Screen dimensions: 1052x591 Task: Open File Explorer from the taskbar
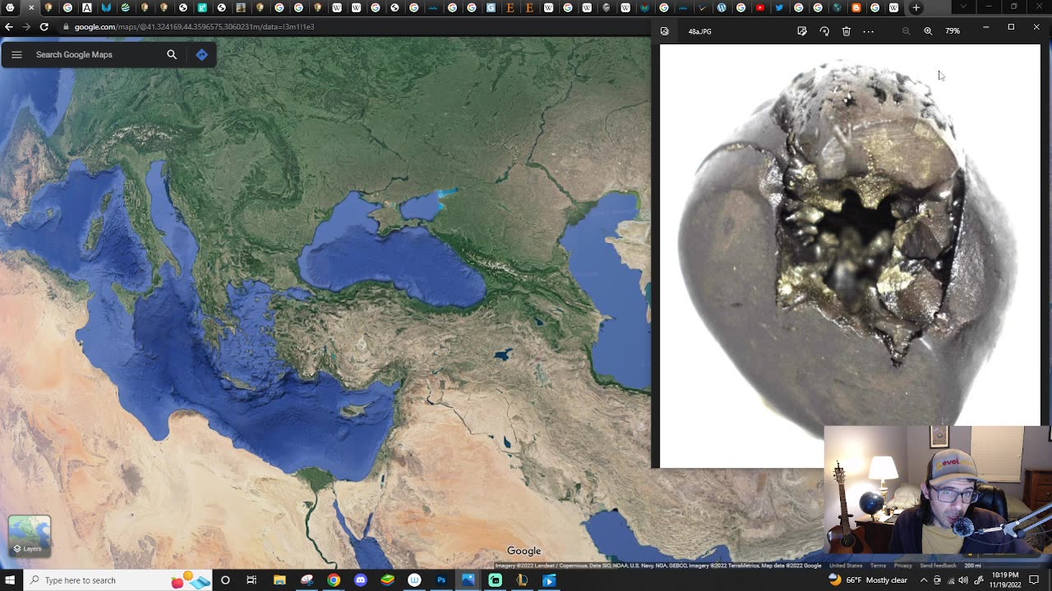coord(279,580)
